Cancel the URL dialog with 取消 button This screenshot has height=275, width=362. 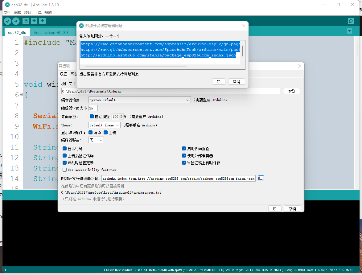click(237, 82)
